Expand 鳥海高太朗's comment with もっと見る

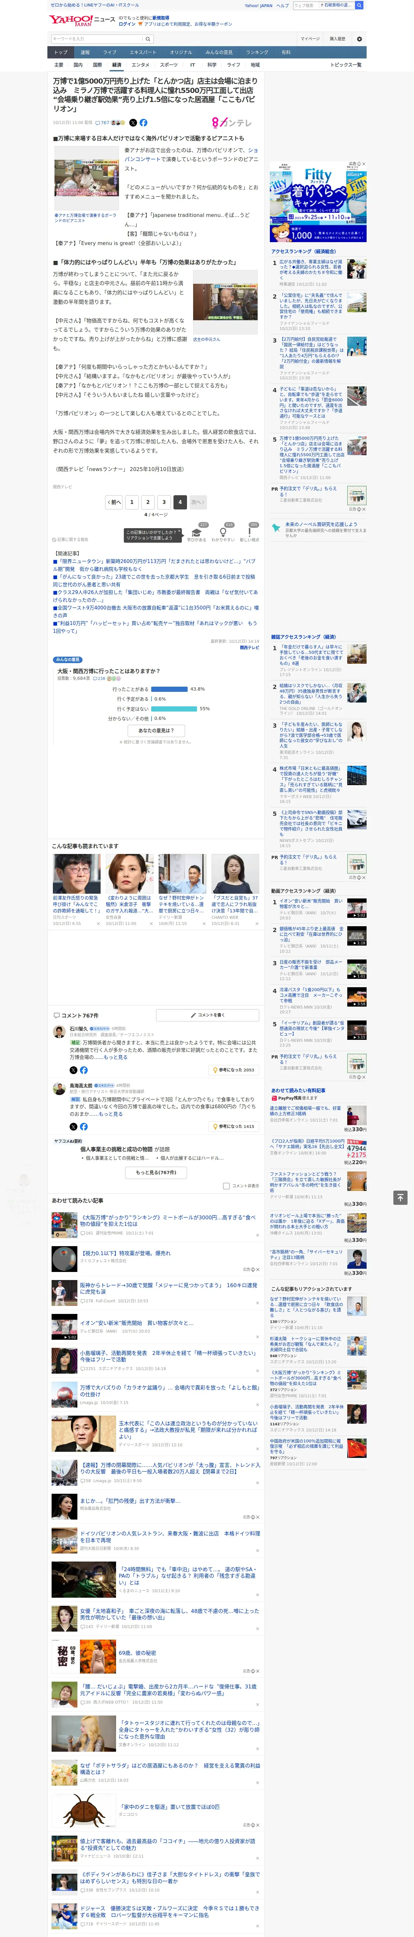coord(111,1114)
